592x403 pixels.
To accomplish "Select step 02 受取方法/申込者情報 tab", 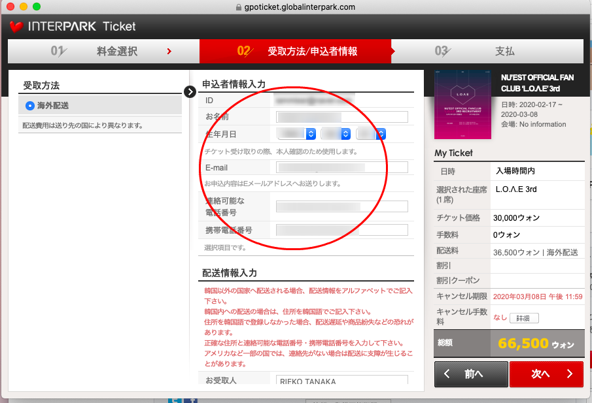I will point(296,51).
